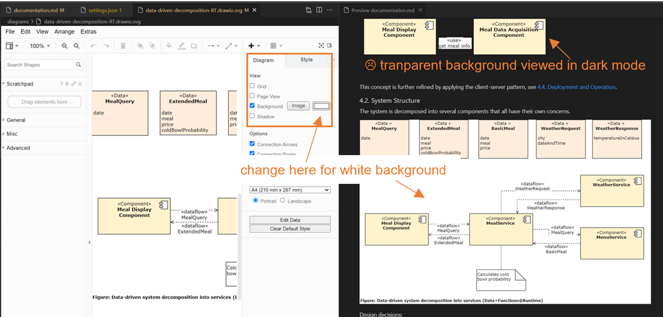
Task: Open the A4 paper size dropdown
Action: click(290, 190)
